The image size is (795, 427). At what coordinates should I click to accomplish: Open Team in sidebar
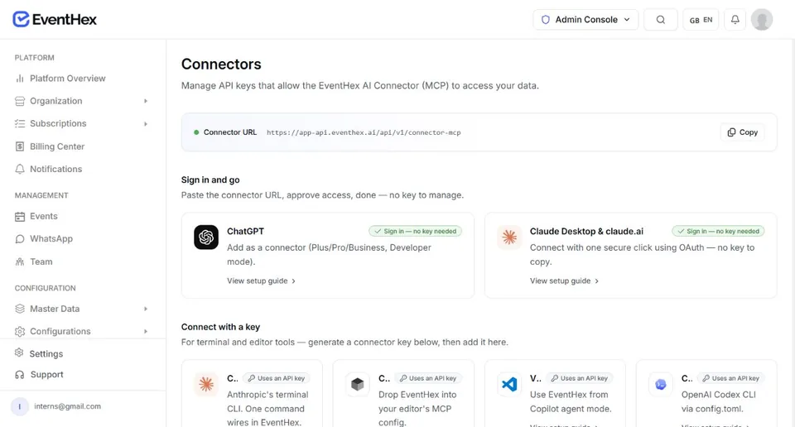(x=41, y=261)
